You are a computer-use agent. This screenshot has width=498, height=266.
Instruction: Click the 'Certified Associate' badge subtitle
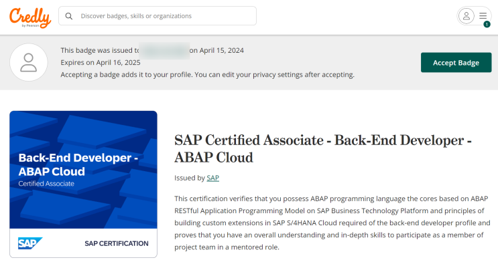46,184
